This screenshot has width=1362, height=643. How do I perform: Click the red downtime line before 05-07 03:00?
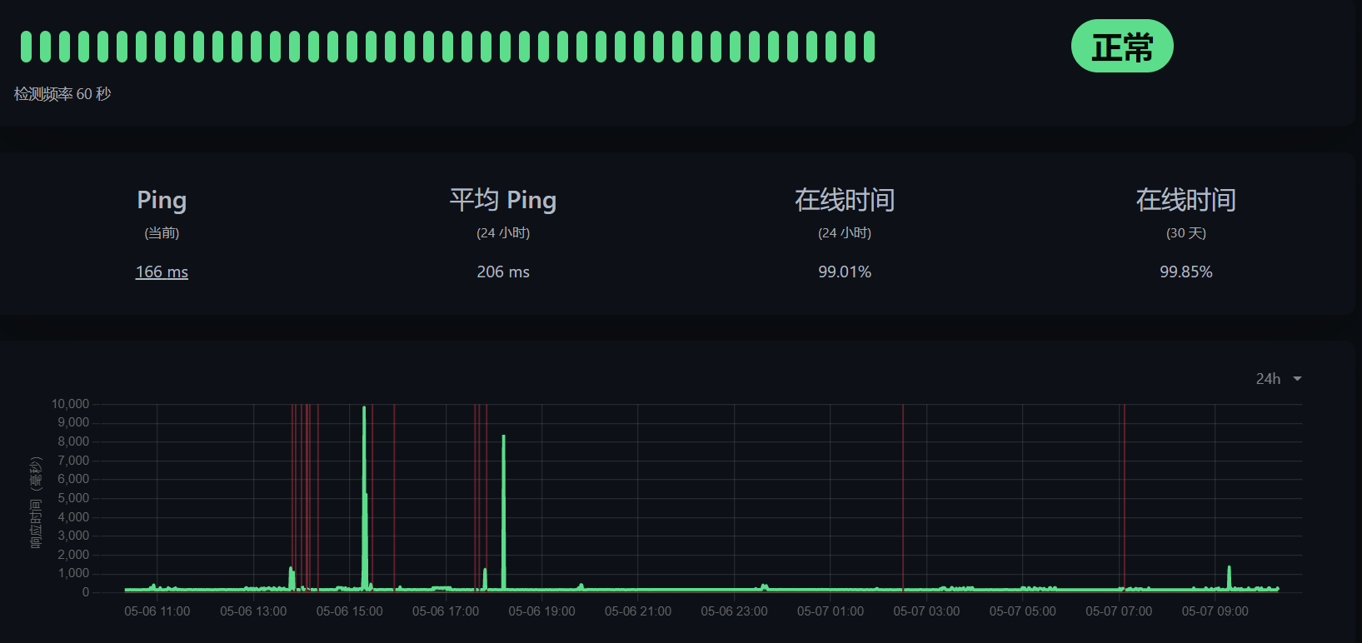pyautogui.click(x=903, y=498)
